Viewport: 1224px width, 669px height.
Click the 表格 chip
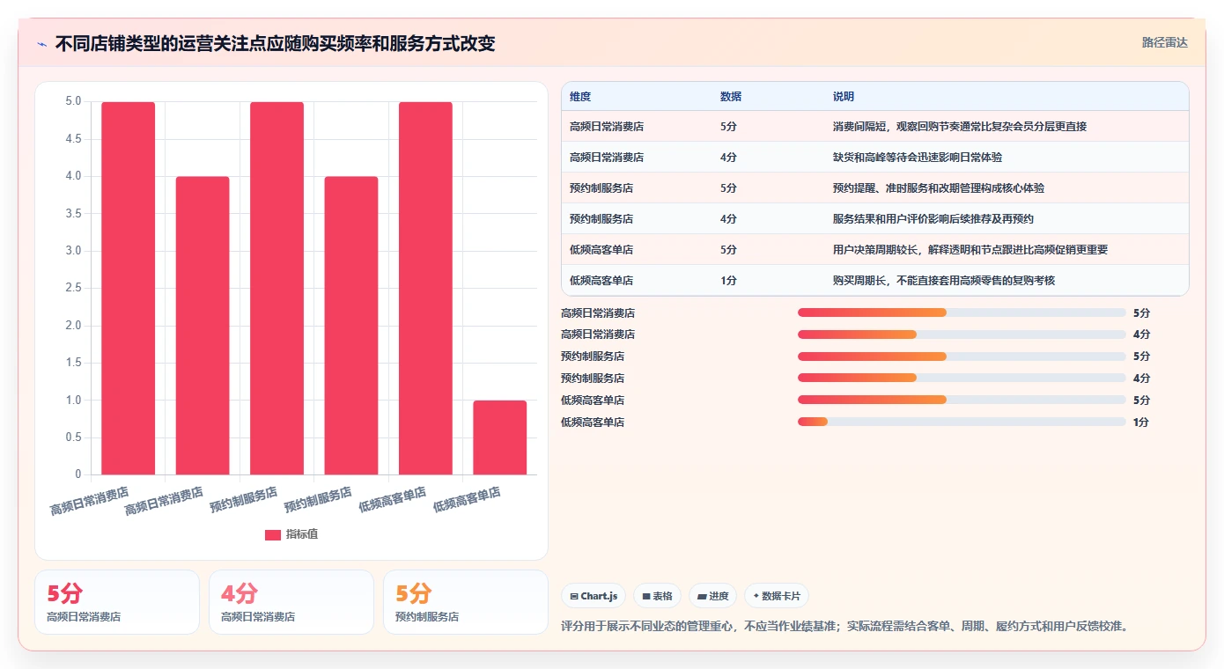[x=657, y=596]
